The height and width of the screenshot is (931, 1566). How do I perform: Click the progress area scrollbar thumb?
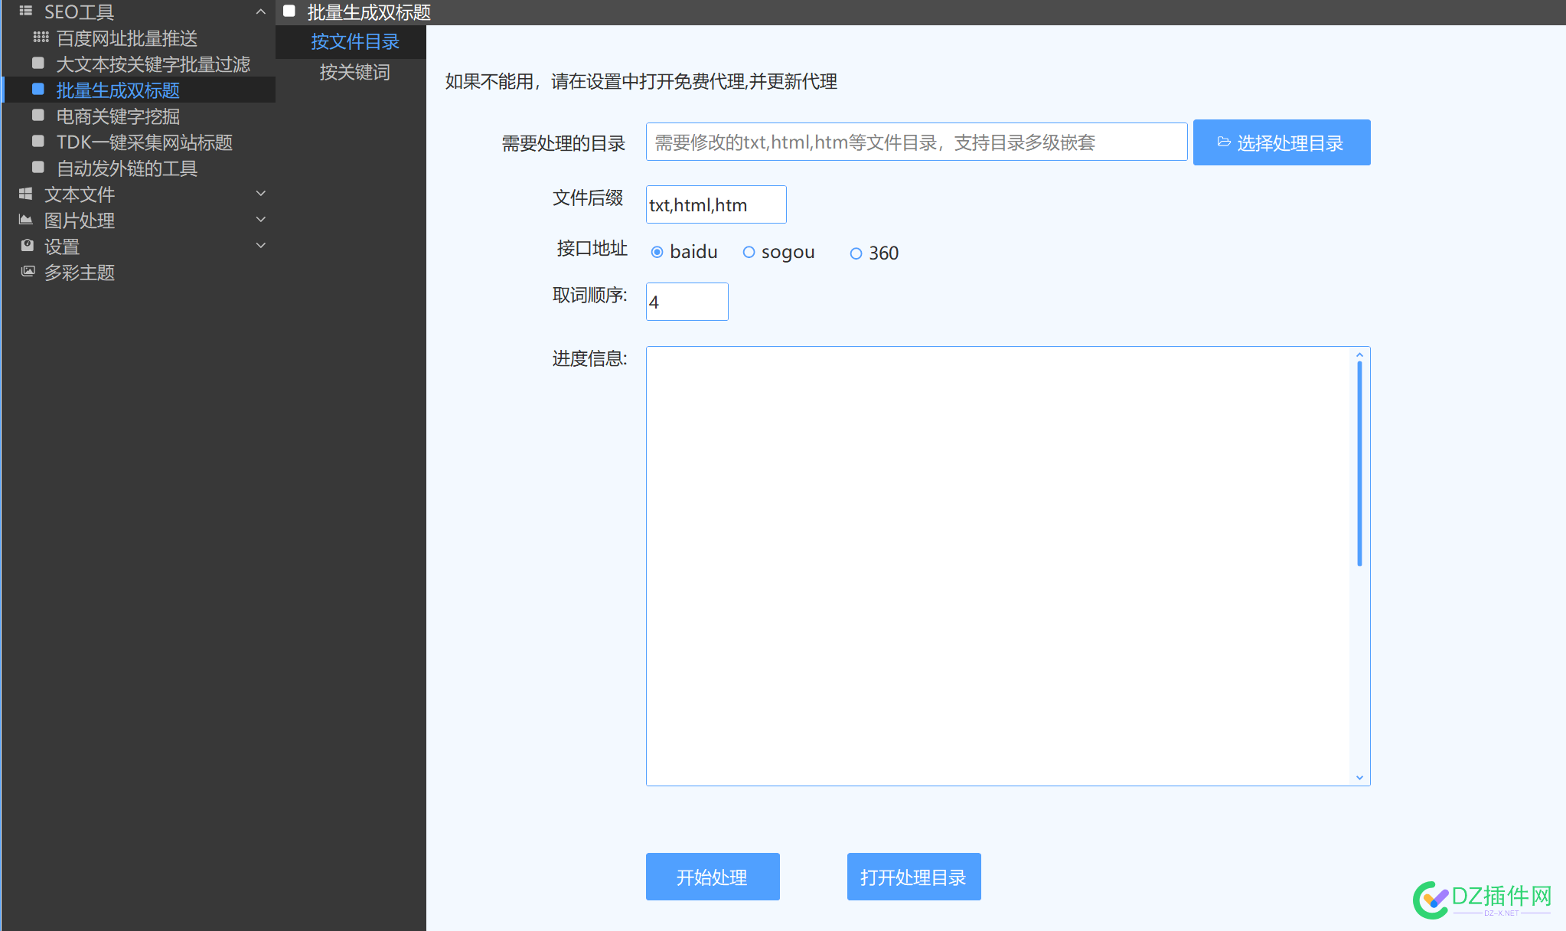coord(1359,463)
